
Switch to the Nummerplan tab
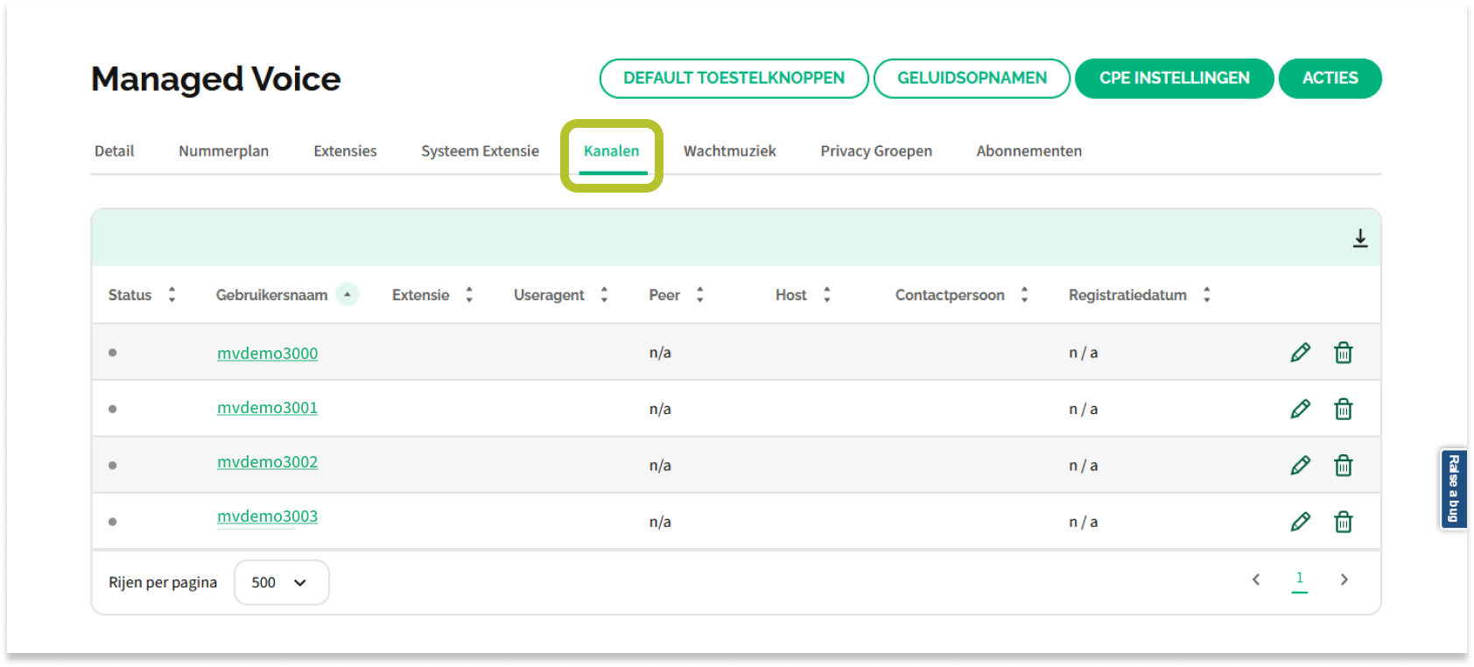coord(223,151)
